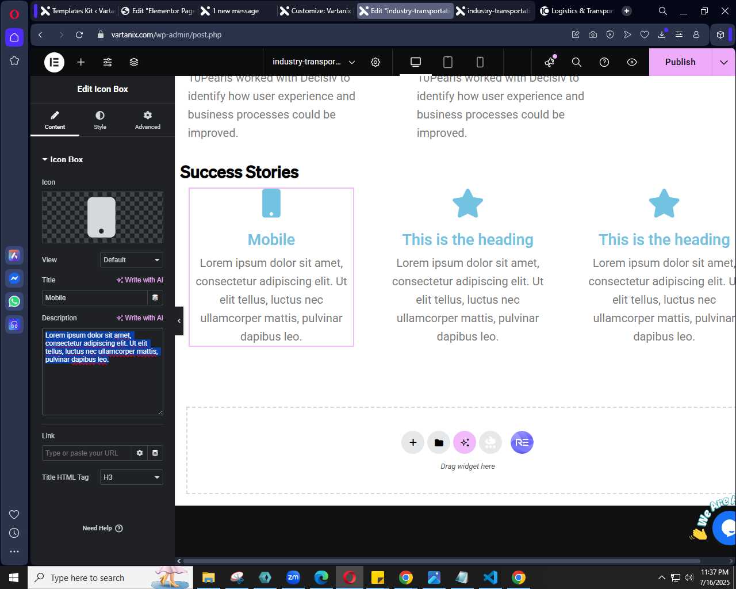Open the Structure layers icon
The width and height of the screenshot is (736, 589).
pyautogui.click(x=134, y=62)
